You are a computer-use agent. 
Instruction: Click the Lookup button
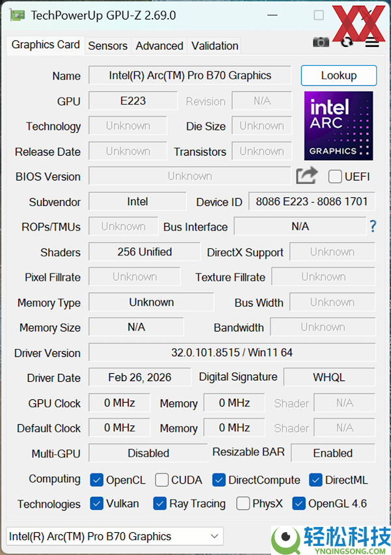[338, 76]
